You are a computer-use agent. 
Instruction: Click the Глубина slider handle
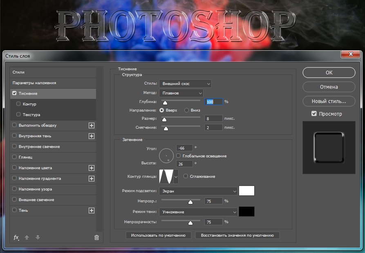165,103
